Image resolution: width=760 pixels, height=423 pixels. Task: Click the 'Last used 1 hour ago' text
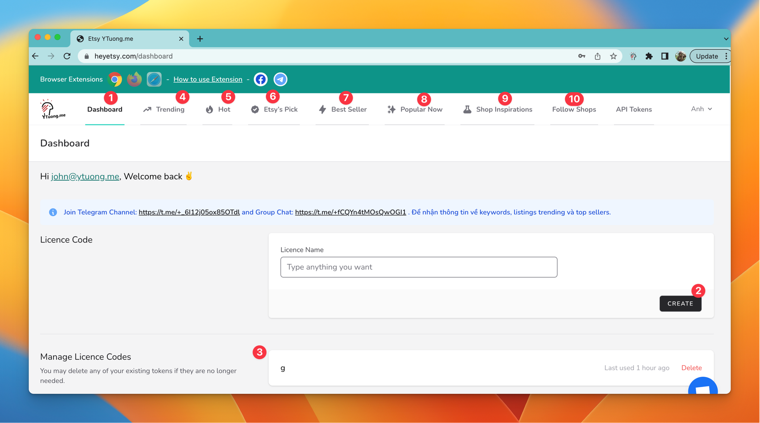(x=637, y=368)
